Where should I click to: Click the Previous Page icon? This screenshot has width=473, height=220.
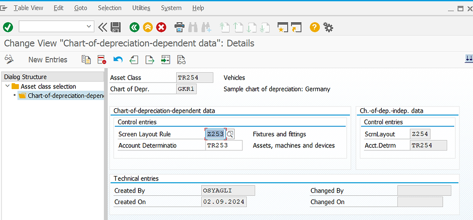coord(238,28)
